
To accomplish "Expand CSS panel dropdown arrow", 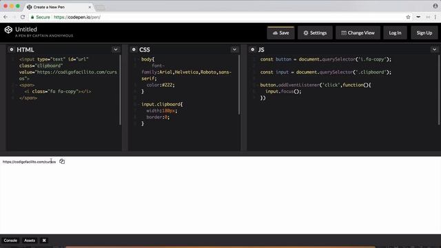I will (234, 50).
